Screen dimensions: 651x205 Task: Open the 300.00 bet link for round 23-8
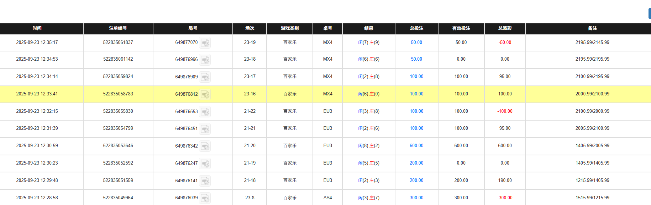coord(416,198)
